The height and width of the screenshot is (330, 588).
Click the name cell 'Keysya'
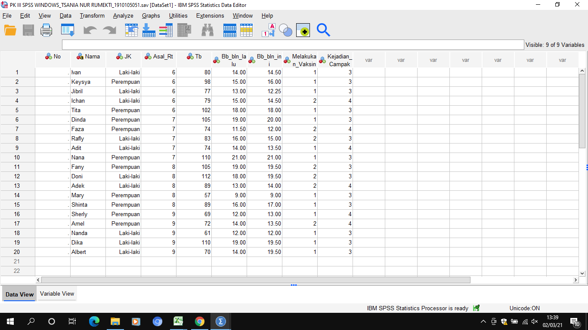pyautogui.click(x=88, y=82)
